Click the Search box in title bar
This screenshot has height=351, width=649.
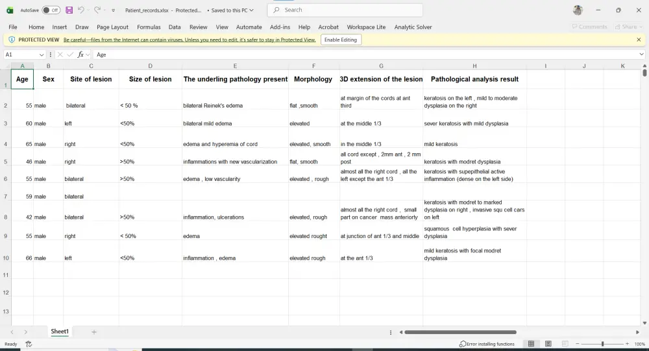[345, 10]
